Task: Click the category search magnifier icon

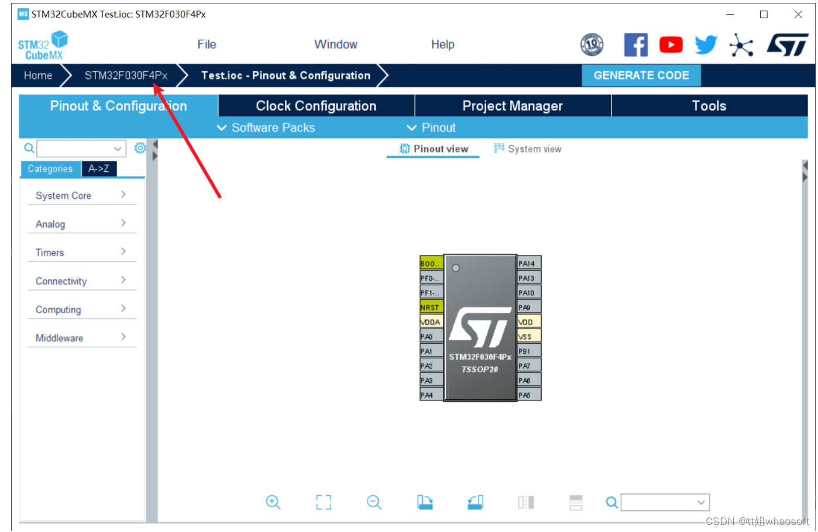Action: [29, 148]
